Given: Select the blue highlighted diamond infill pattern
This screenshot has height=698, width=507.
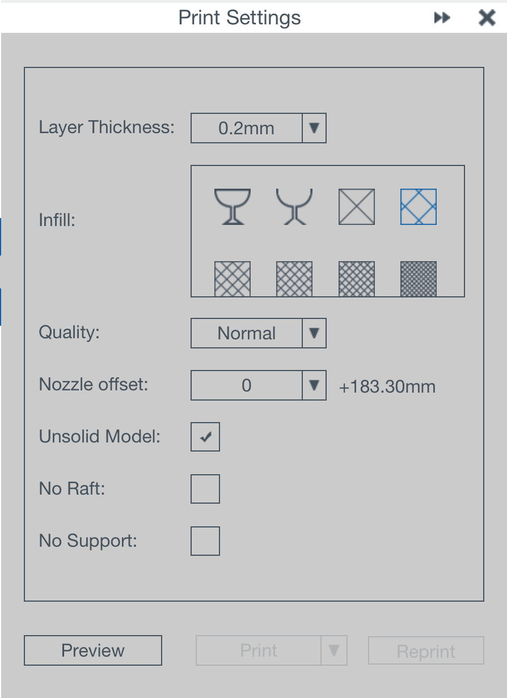Looking at the screenshot, I should 419,207.
